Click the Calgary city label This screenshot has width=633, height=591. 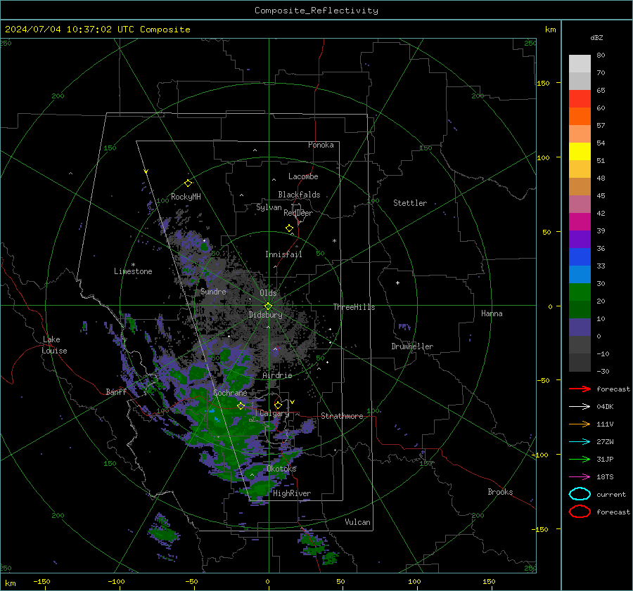(274, 413)
